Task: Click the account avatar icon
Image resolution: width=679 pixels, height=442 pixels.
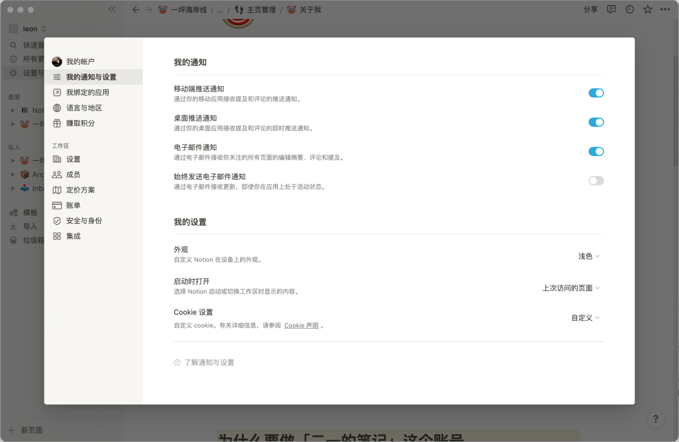Action: tap(57, 62)
